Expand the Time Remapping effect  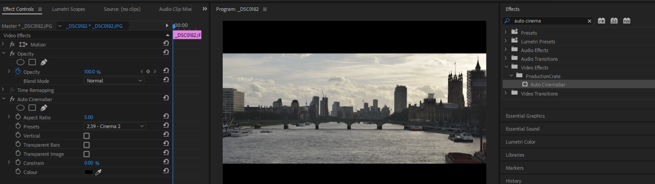(x=3, y=90)
